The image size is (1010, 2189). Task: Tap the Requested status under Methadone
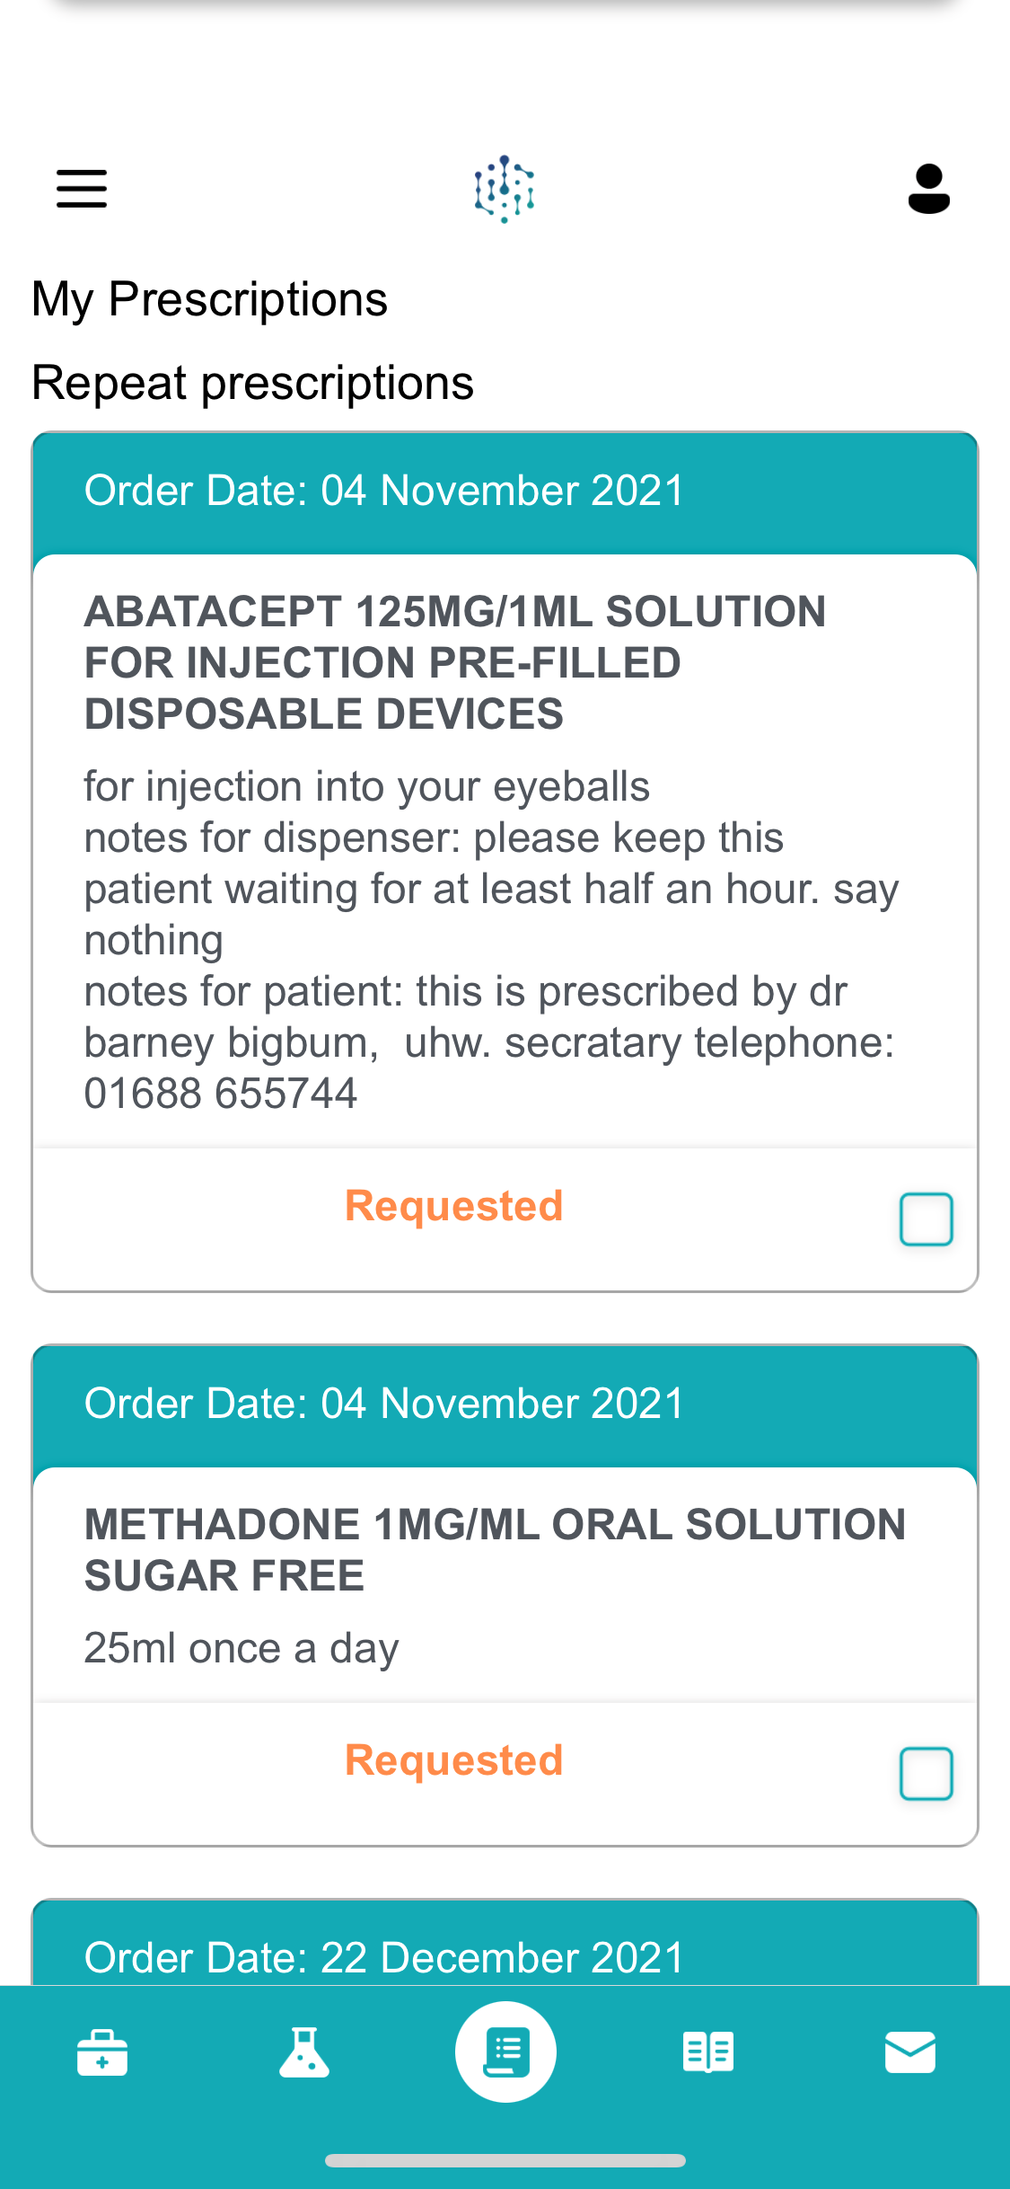(x=454, y=1760)
